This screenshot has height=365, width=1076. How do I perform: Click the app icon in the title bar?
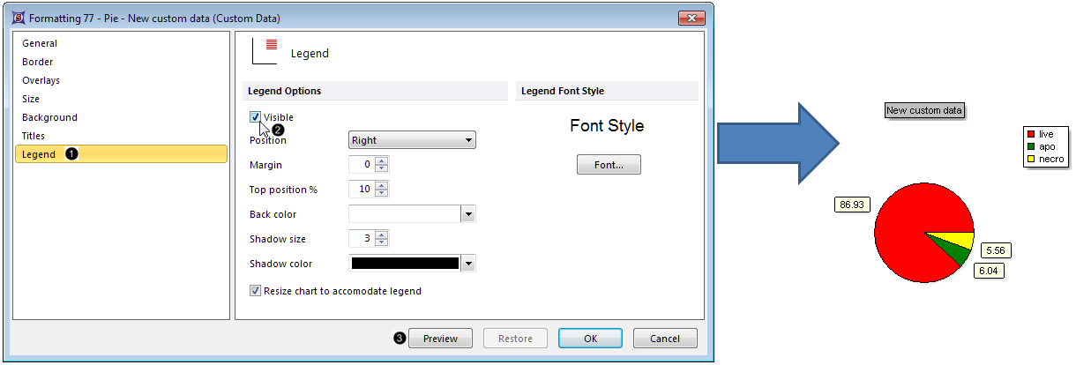18,18
